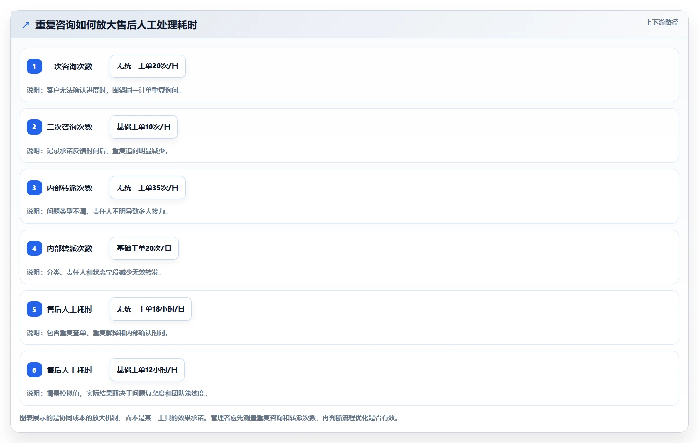Select the 无统一工单20次/日 value chip
The image size is (699, 443).
tap(148, 66)
